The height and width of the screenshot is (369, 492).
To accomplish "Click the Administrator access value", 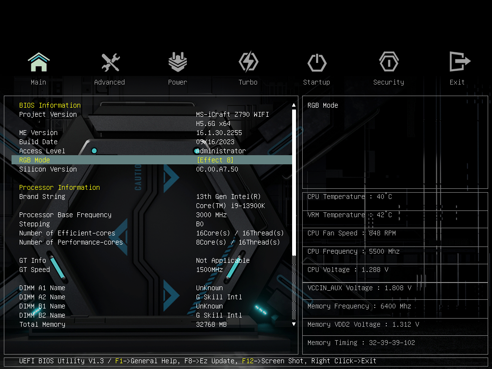I will tap(221, 151).
